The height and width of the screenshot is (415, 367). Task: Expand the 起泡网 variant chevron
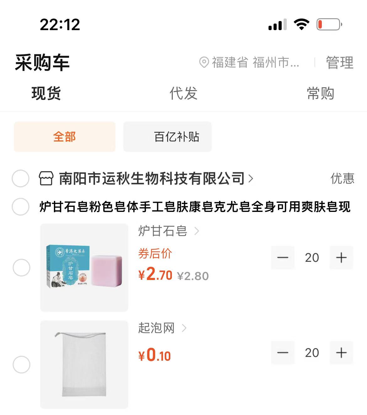point(184,328)
